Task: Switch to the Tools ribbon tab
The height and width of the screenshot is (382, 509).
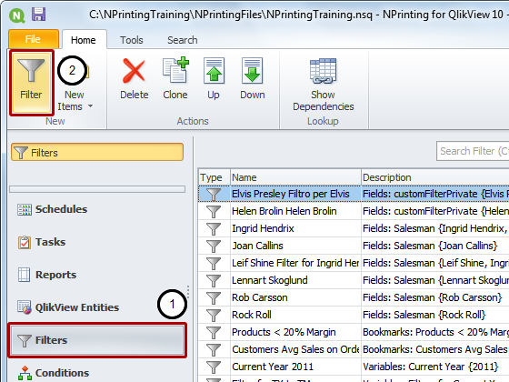Action: pyautogui.click(x=132, y=40)
